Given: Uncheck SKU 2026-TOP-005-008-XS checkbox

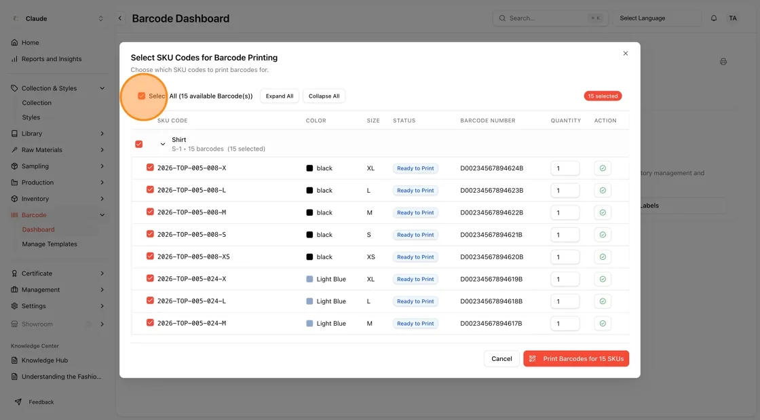Looking at the screenshot, I should pos(150,256).
